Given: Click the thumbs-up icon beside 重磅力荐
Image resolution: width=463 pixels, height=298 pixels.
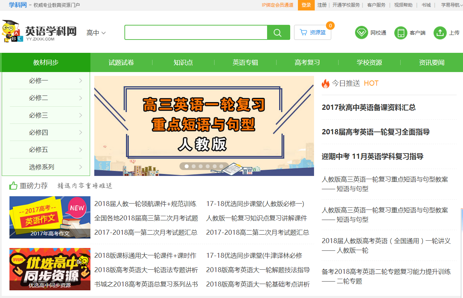Looking at the screenshot, I should (13, 186).
